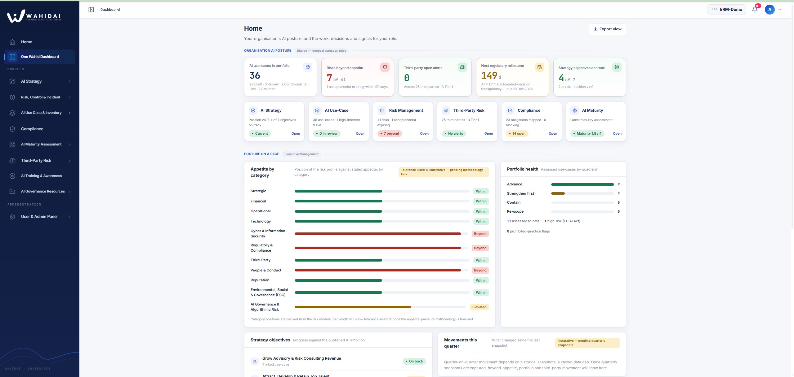This screenshot has height=377, width=794.
Task: Click cube icon on AI use-cases card
Action: [x=308, y=67]
